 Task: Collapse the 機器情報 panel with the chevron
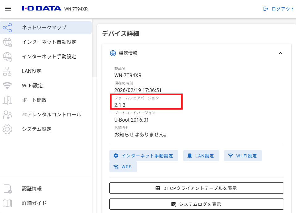click(x=281, y=53)
